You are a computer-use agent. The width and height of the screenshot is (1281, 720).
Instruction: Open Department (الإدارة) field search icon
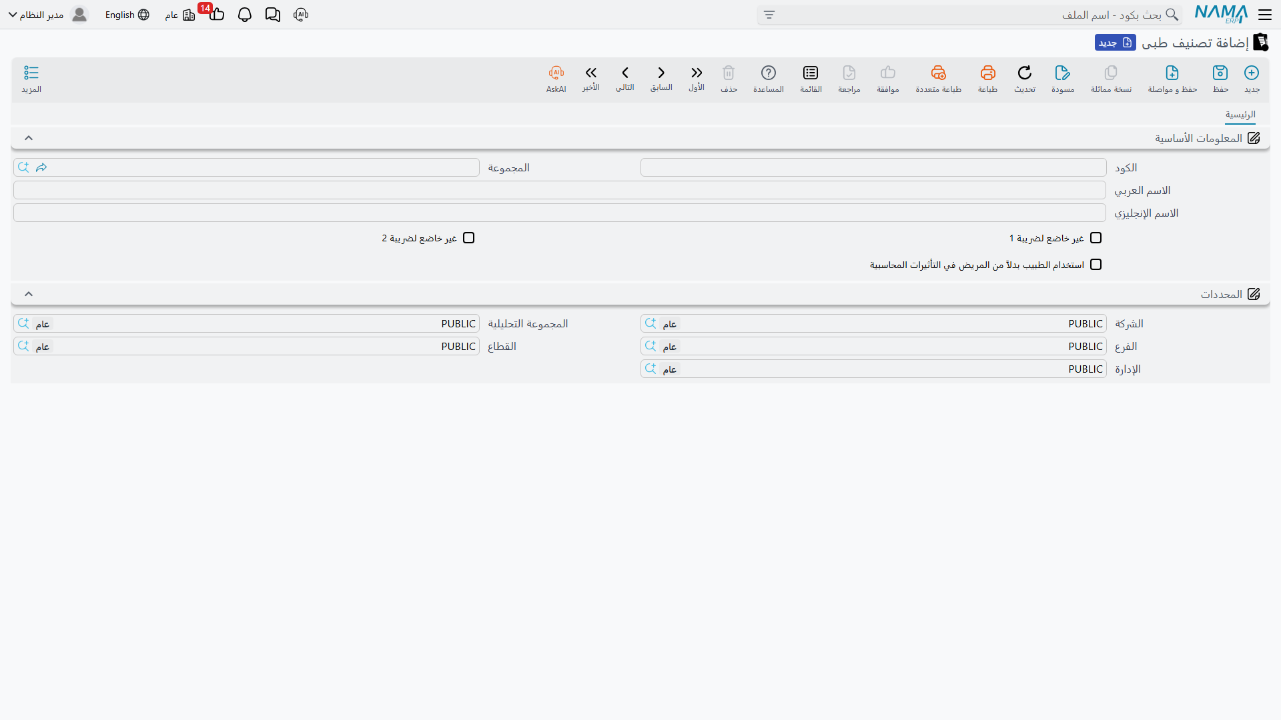(x=651, y=369)
